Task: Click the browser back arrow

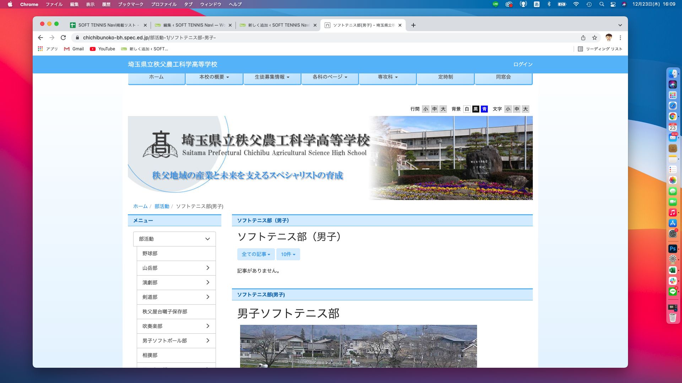Action: coord(40,38)
